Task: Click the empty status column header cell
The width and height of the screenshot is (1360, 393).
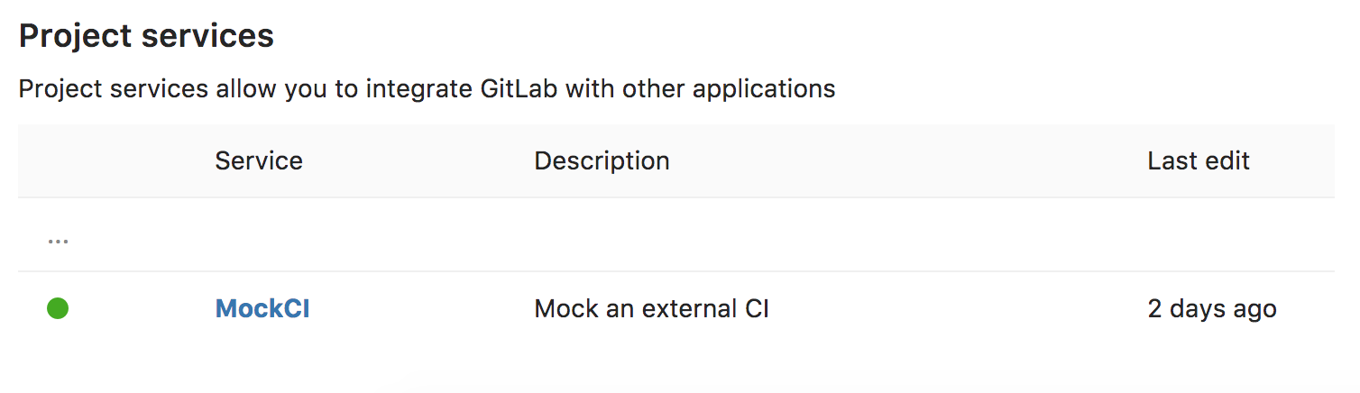Action: coord(58,160)
